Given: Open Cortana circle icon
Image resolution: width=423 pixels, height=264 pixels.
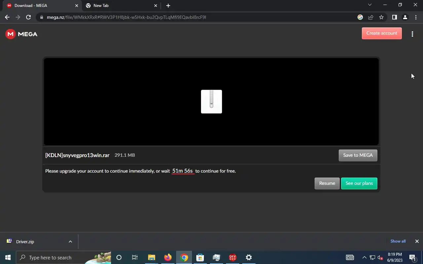Looking at the screenshot, I should tap(119, 257).
